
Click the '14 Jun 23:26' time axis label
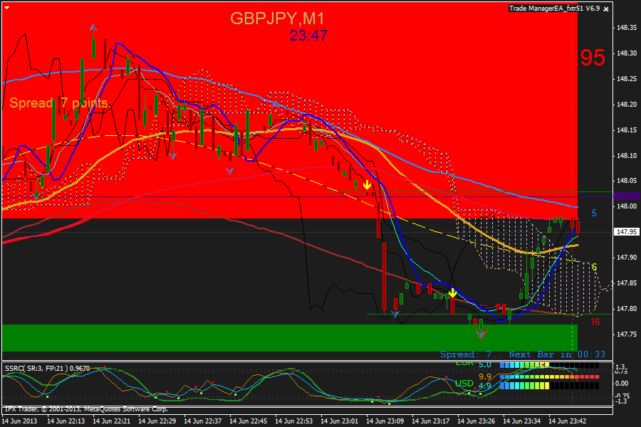click(476, 421)
